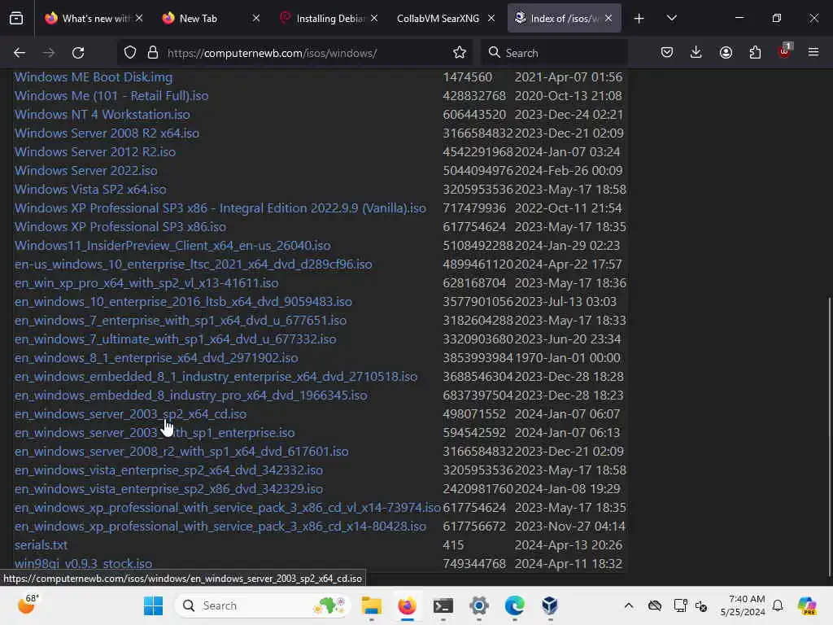Save page to Pocket
Image resolution: width=833 pixels, height=625 pixels.
click(667, 53)
